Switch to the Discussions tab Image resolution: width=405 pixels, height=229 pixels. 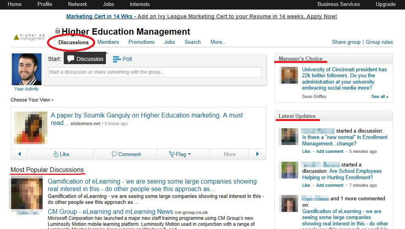(73, 42)
